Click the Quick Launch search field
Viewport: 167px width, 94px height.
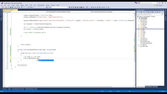coord(149,3)
